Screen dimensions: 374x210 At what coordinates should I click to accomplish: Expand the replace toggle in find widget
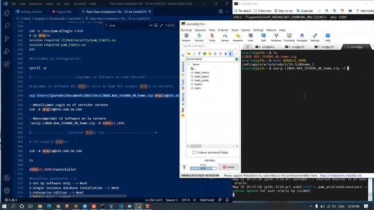106,25
